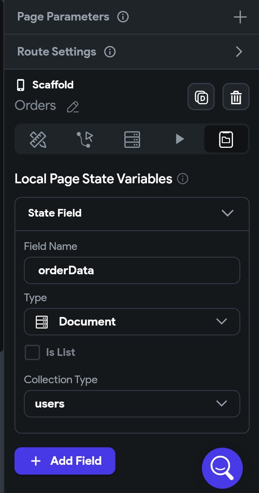The image size is (259, 493).
Task: Open the floating search assistant button
Action: pos(222,468)
